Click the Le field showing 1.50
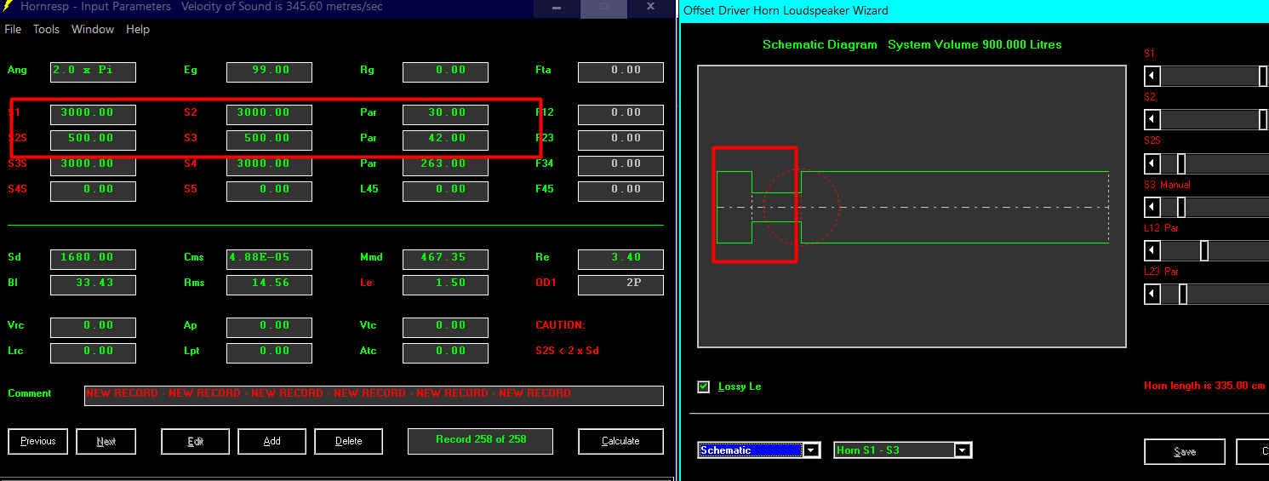 click(445, 284)
